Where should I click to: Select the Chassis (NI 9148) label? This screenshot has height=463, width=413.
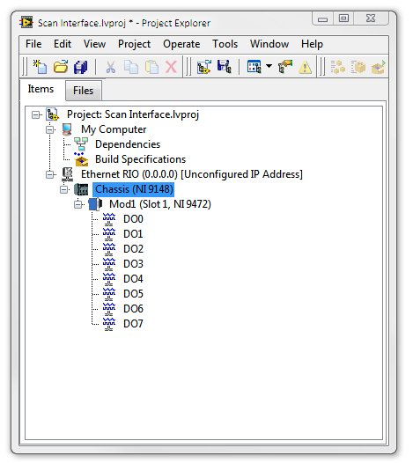tap(134, 189)
